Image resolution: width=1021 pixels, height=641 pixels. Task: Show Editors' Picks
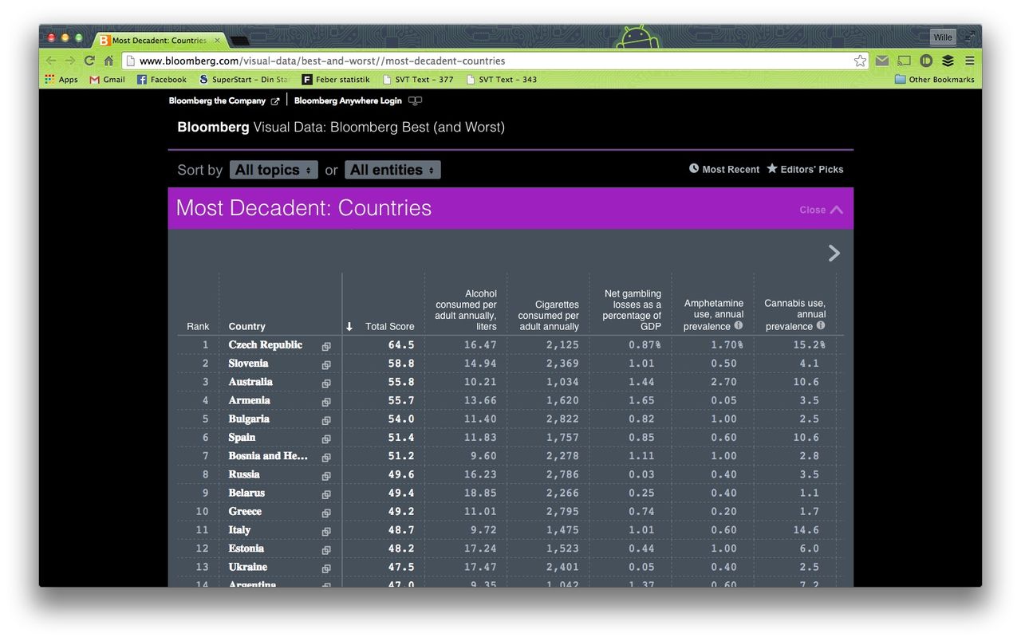point(805,169)
